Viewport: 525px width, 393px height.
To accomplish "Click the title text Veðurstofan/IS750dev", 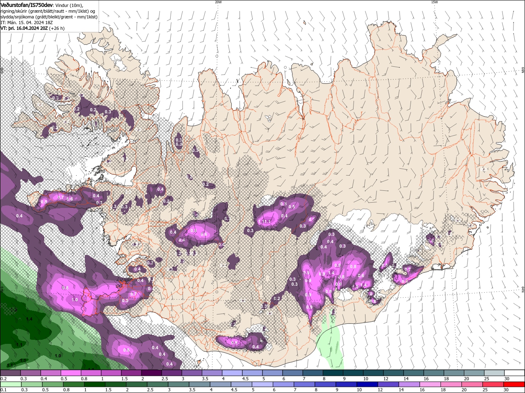I will coord(27,5).
